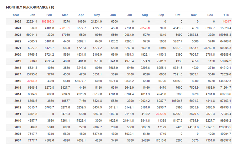Select the 2018 year row label
The height and width of the screenshot is (145, 238).
[18, 68]
